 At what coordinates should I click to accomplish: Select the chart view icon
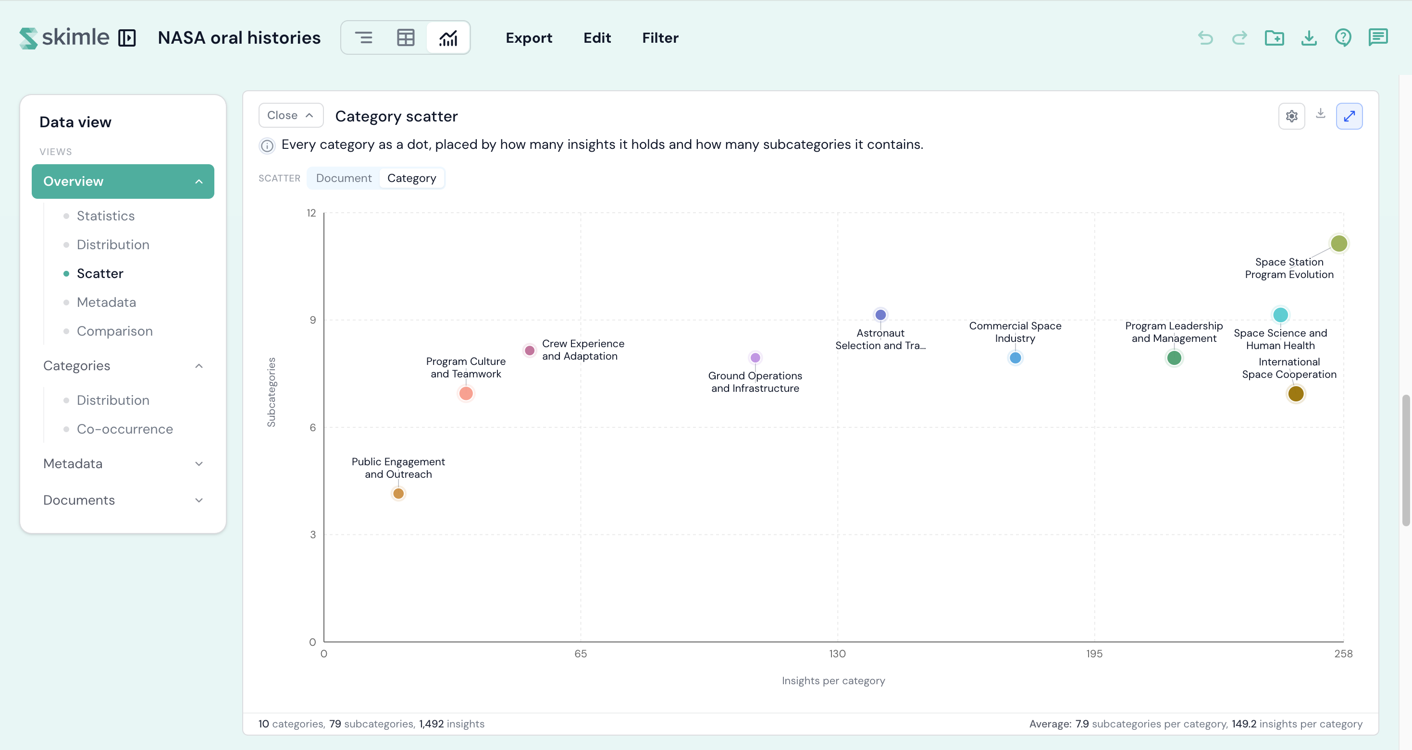click(448, 38)
